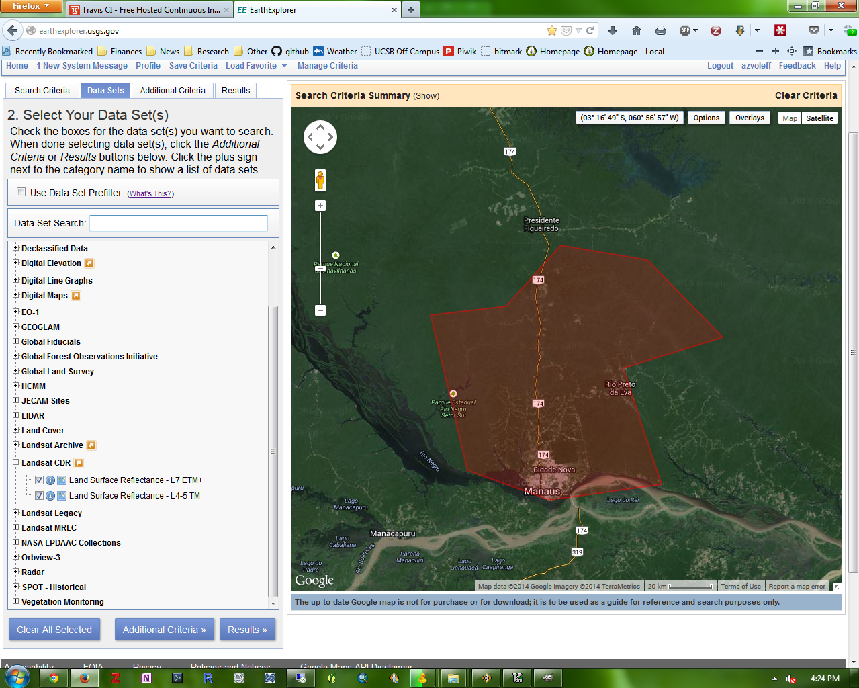Open the orange link icon beside Landsat Archive
This screenshot has height=688, width=859.
point(91,445)
